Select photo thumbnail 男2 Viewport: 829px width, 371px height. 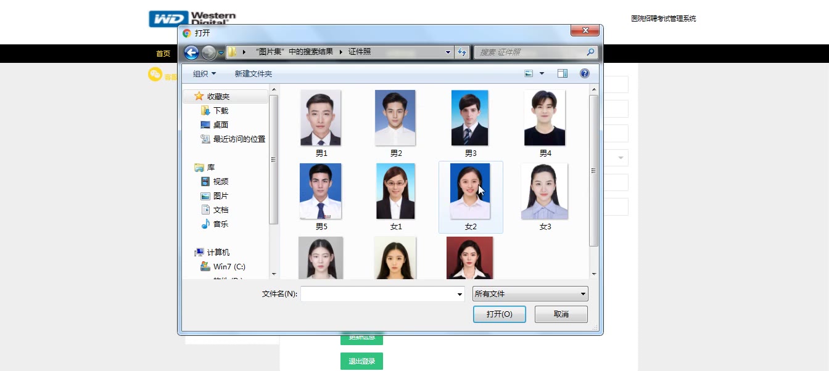point(395,118)
